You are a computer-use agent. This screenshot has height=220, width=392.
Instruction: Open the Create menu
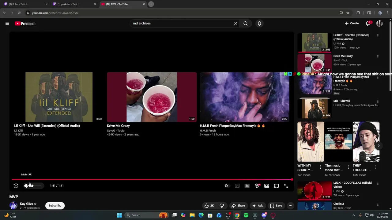coord(352,23)
